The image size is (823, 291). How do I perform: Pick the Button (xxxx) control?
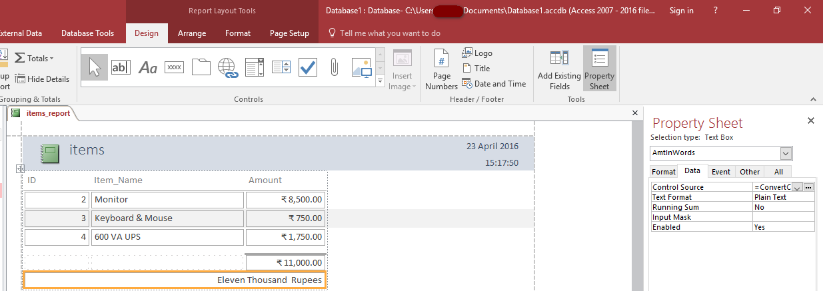coord(175,67)
